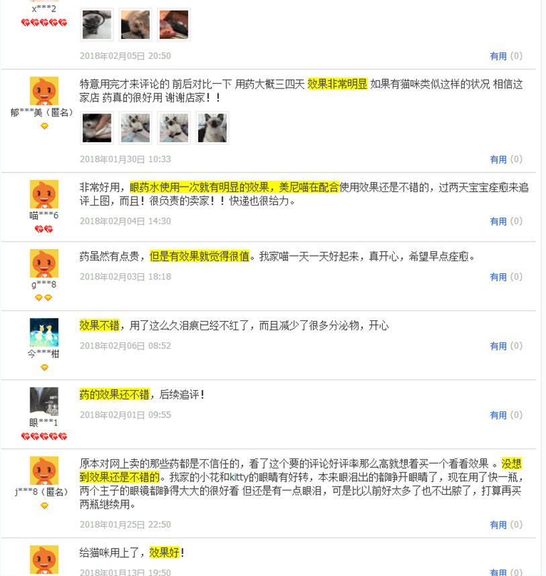Viewport: 546px width, 576px height.
Task: Mark the 2018年02月05日 review as 有用
Action: (498, 56)
